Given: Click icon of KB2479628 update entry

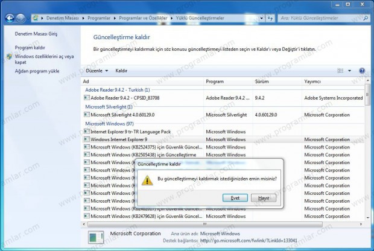Looking at the screenshot, I should 87,216.
